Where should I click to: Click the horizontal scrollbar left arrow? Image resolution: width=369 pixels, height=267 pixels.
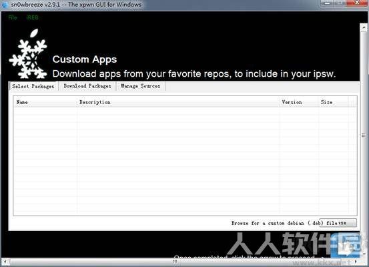[5, 262]
